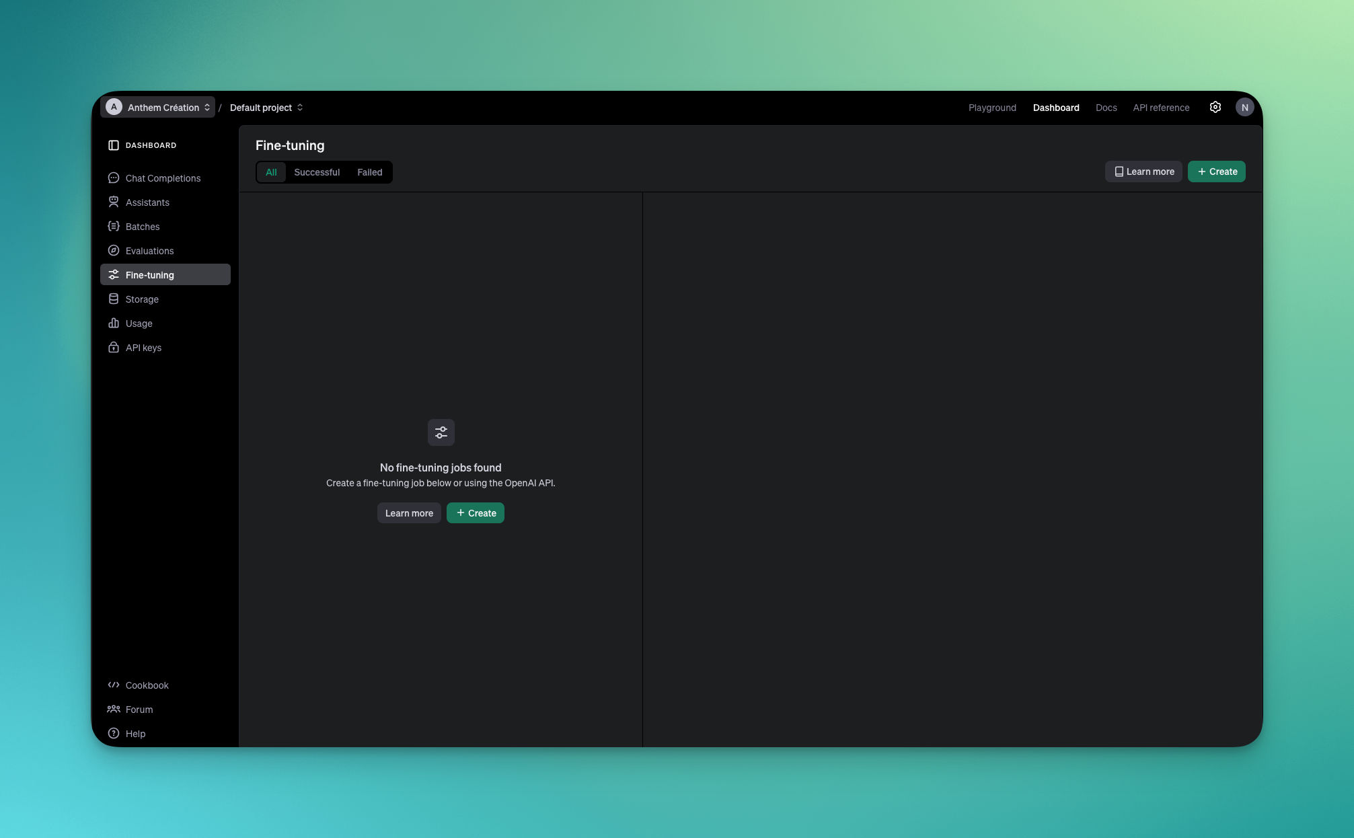Image resolution: width=1354 pixels, height=838 pixels.
Task: Collapse sidebar using the DASHBOARD panel icon
Action: pyautogui.click(x=113, y=145)
